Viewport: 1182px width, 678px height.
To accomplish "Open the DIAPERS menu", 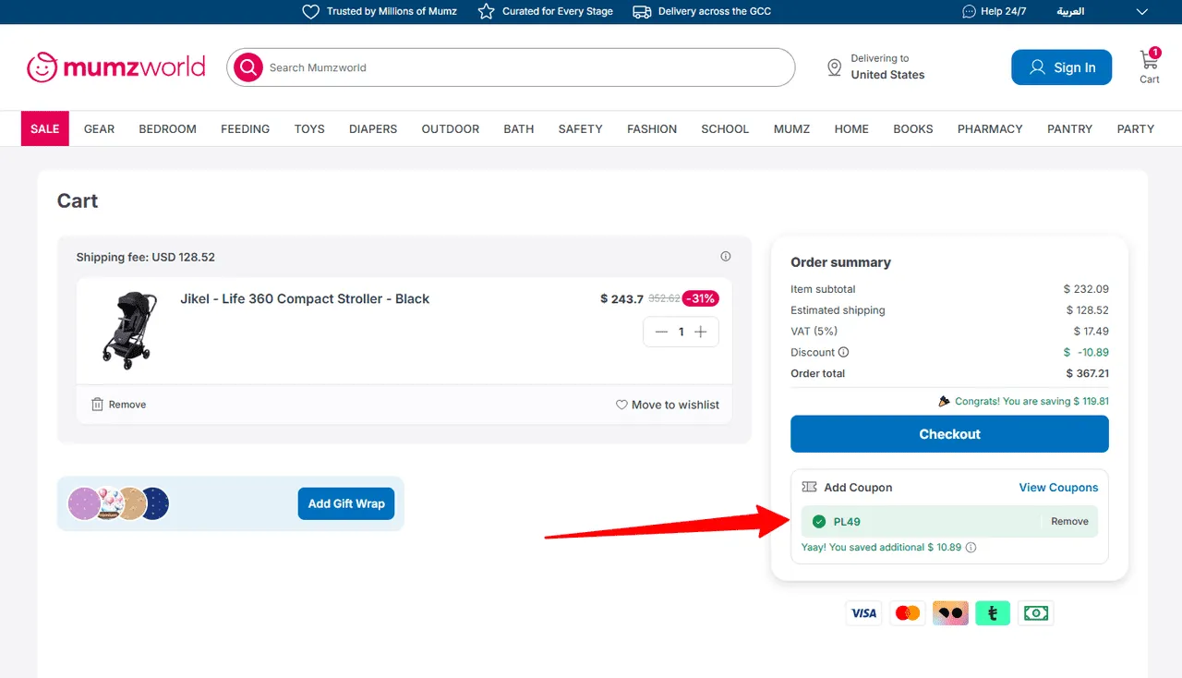I will [x=373, y=128].
